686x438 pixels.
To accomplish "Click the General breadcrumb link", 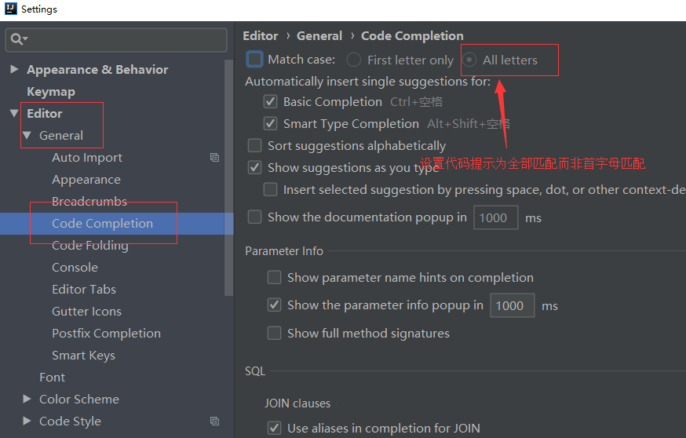I will click(x=319, y=35).
